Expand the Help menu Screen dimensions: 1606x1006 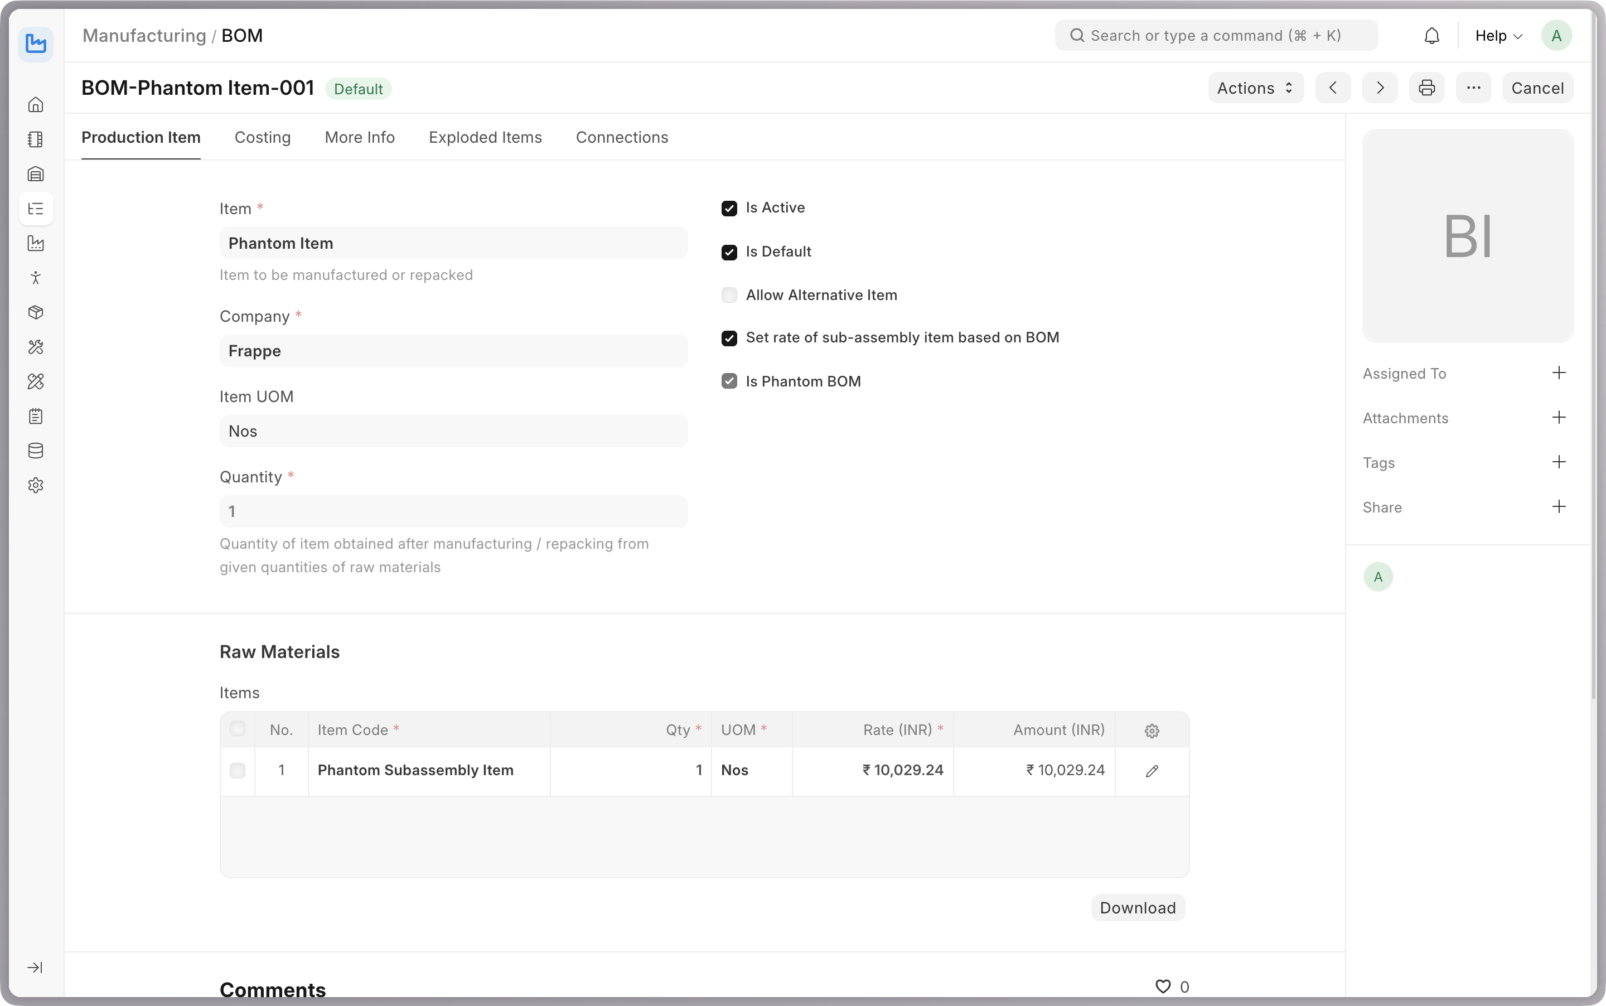[1498, 36]
